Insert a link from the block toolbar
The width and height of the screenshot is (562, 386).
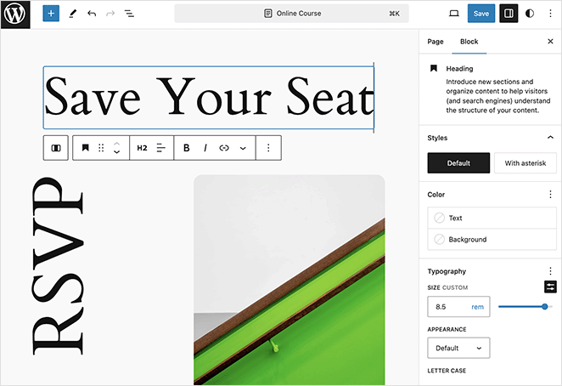click(x=224, y=148)
